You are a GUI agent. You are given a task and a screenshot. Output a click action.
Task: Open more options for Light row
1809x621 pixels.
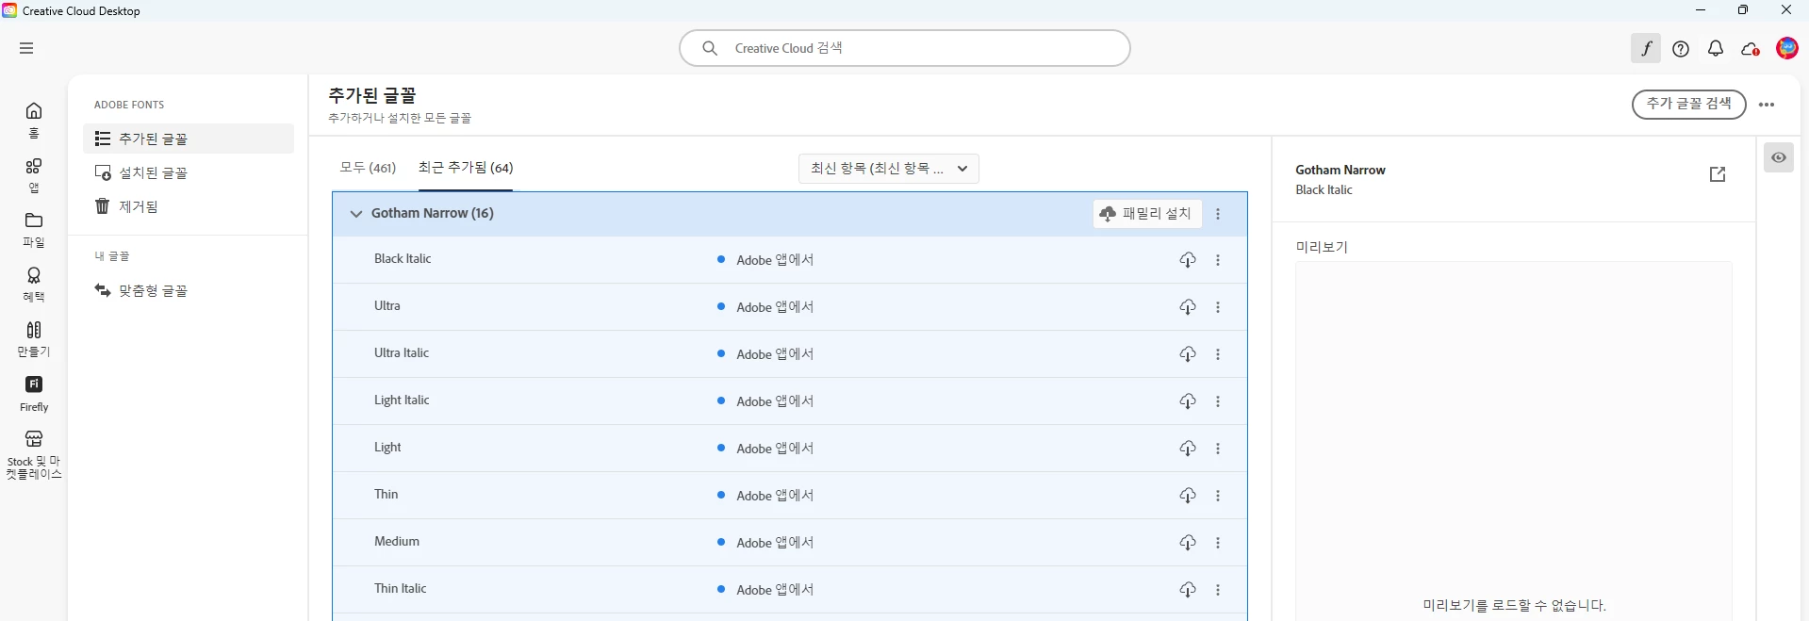click(x=1218, y=449)
